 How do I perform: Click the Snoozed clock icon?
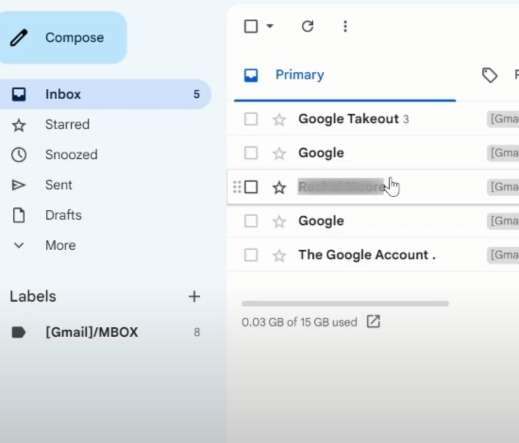18,155
